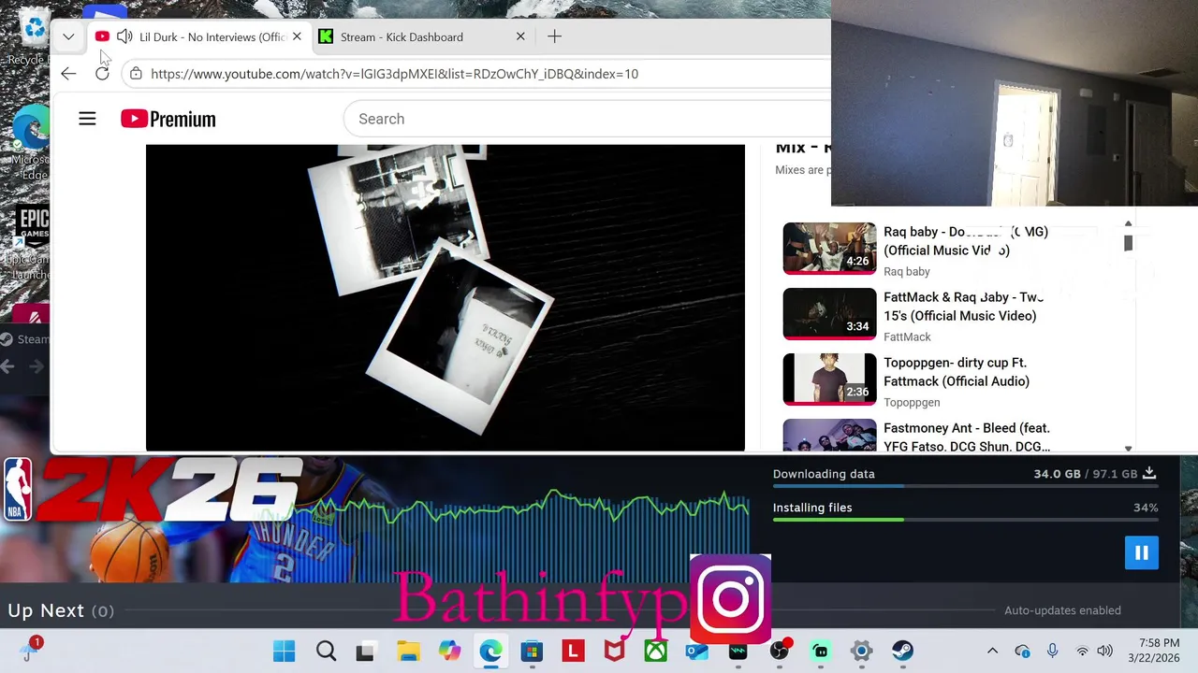This screenshot has height=673, width=1198.
Task: Open the weather widget on taskbar
Action: (28, 651)
